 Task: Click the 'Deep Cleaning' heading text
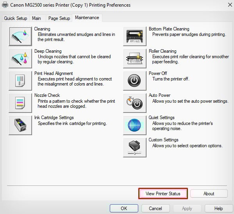pyautogui.click(x=48, y=51)
